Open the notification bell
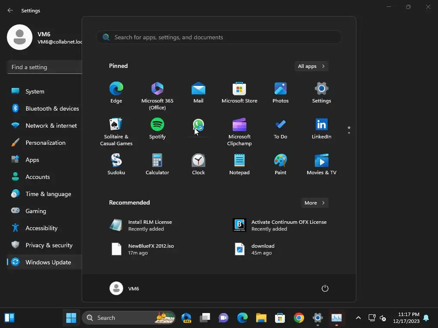 coord(426,318)
